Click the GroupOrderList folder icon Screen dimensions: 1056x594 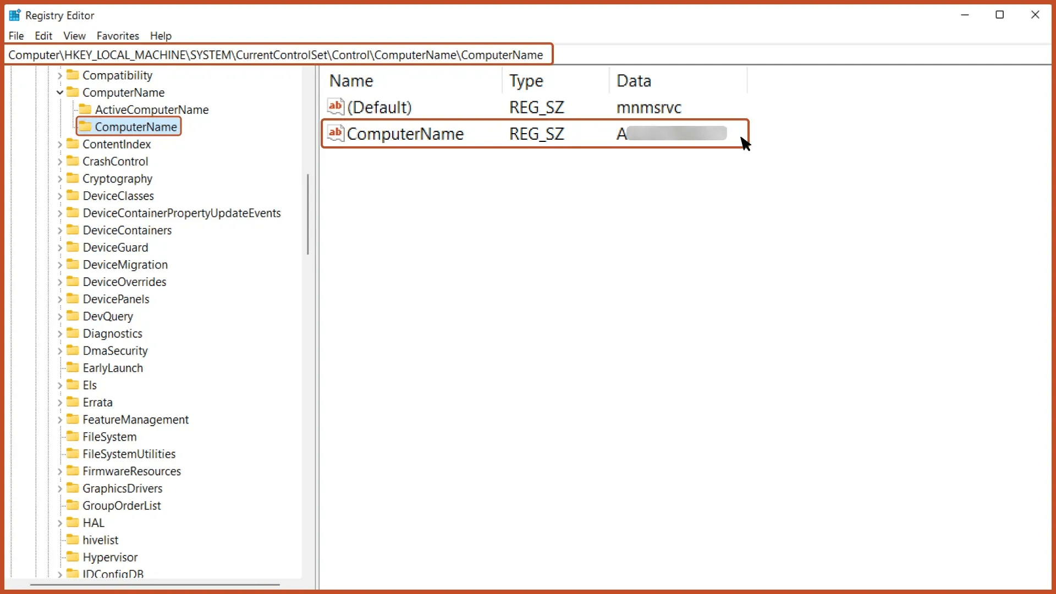(73, 505)
